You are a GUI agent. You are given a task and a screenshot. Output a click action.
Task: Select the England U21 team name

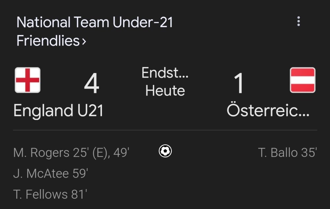coord(58,111)
